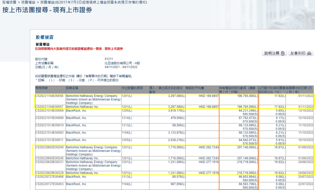This screenshot has height=190, width=315.
Task: Click the 股東名稱 column header
Action: pos(72,88)
